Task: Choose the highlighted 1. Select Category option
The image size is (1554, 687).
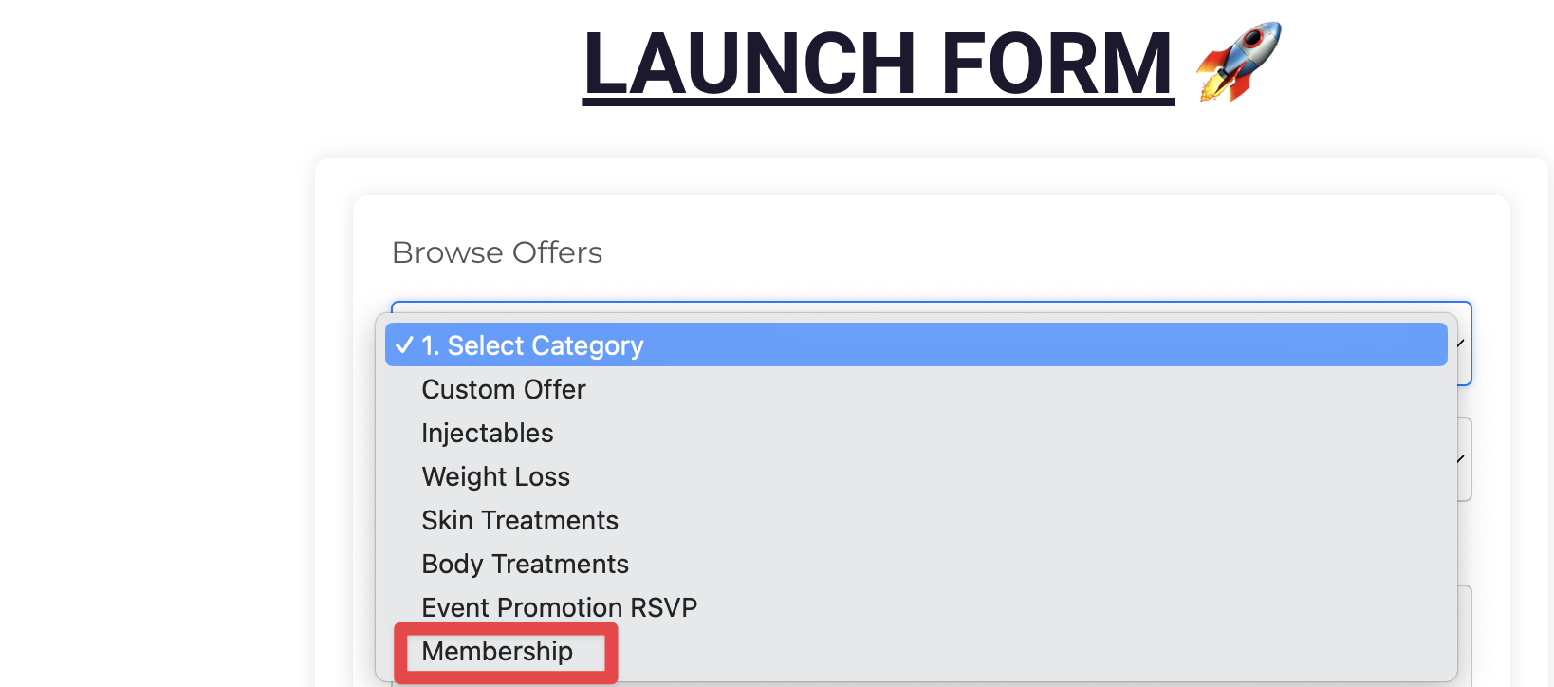Action: 916,344
